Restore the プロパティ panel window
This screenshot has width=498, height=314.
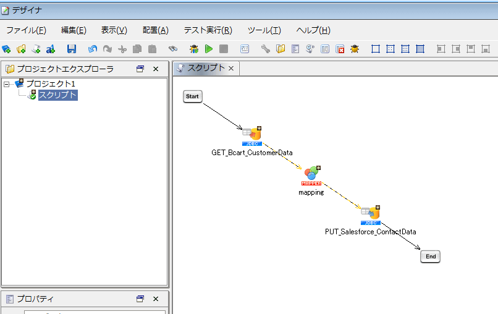(x=140, y=299)
